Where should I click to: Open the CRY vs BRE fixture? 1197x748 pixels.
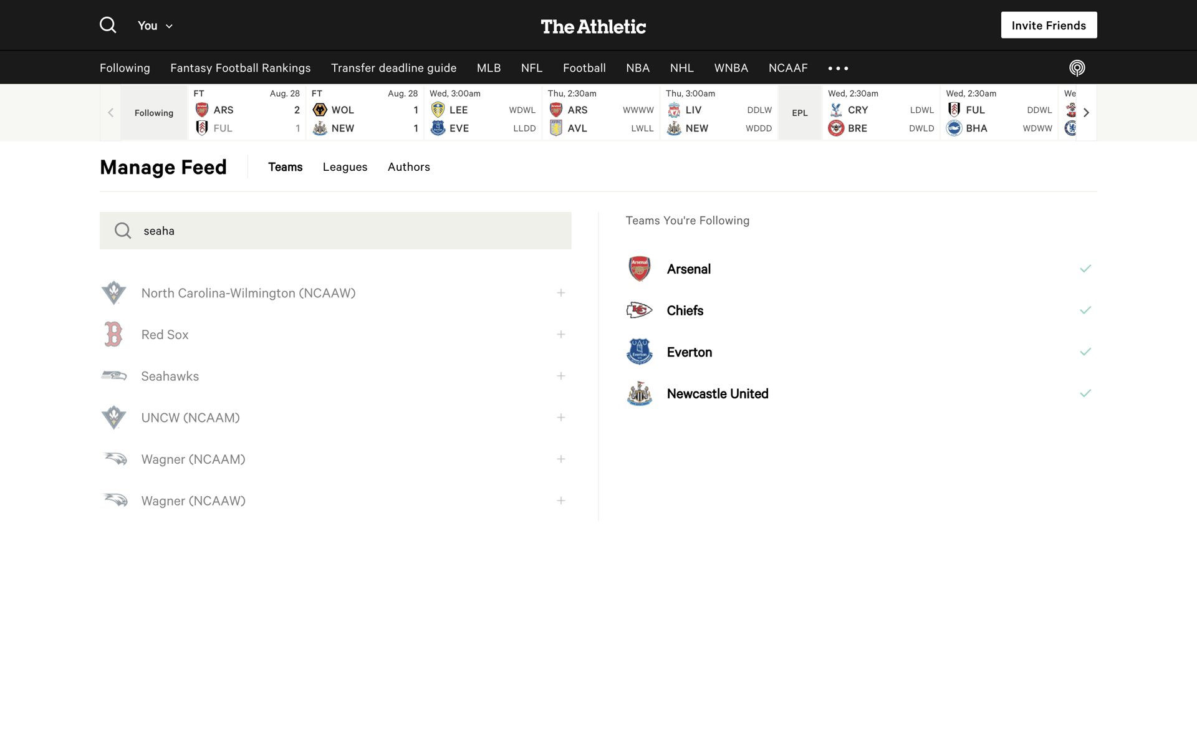pyautogui.click(x=881, y=112)
